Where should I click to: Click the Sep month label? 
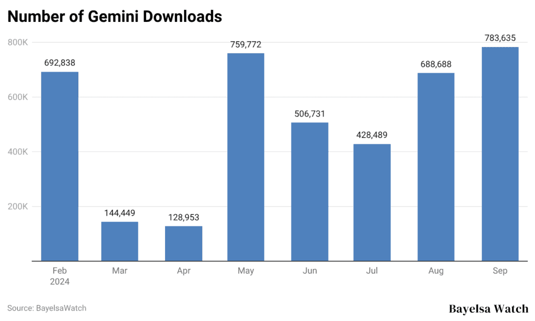click(500, 271)
